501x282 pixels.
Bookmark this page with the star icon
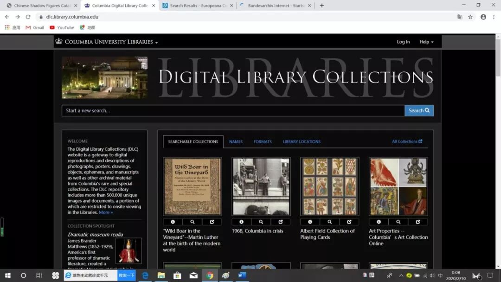point(470,17)
